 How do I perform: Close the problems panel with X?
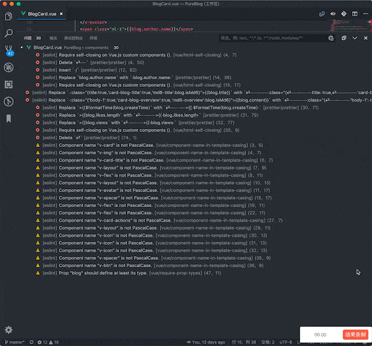coord(366,38)
